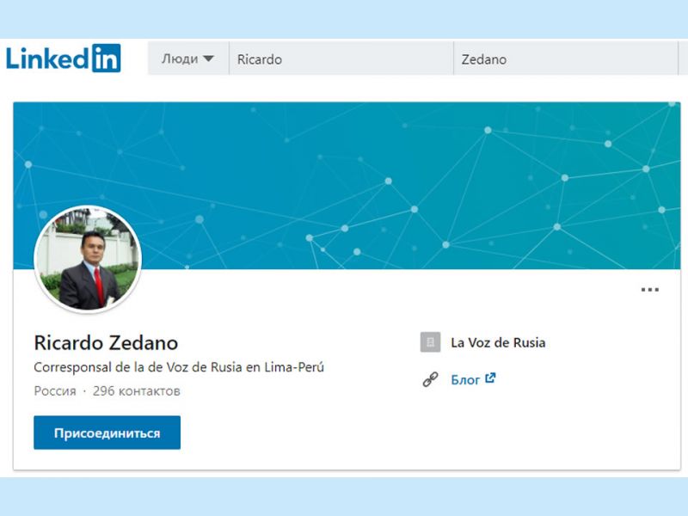This screenshot has width=688, height=516.
Task: Edit the last name field containing Zedano
Action: point(566,58)
